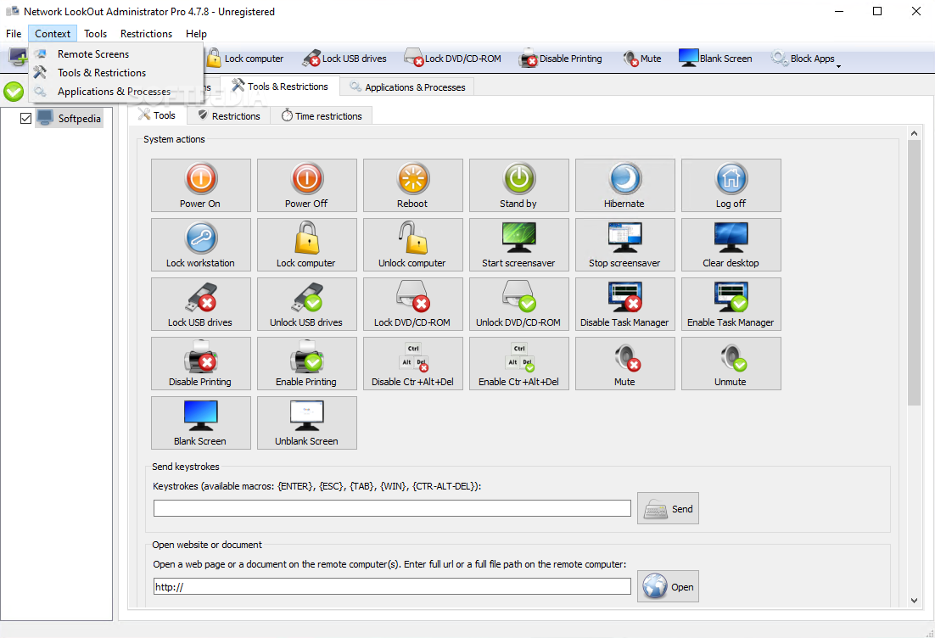Click the http:// URL input field
The width and height of the screenshot is (935, 638).
392,586
